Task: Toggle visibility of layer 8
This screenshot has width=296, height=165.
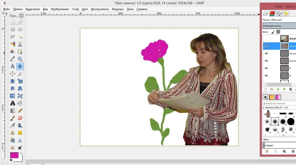Action: (x=266, y=76)
